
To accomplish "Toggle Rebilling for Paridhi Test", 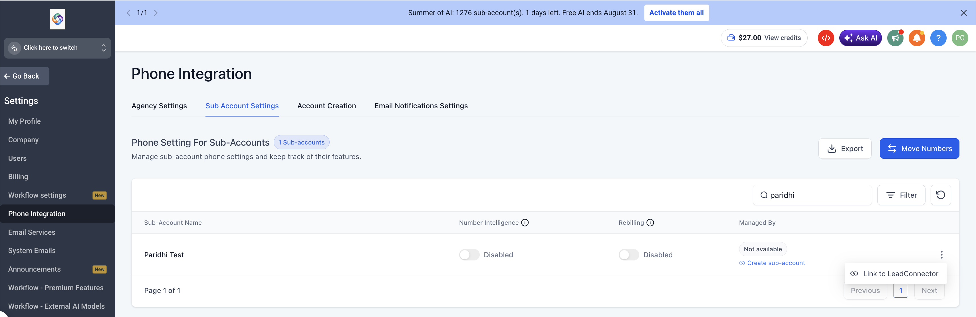I will tap(629, 255).
